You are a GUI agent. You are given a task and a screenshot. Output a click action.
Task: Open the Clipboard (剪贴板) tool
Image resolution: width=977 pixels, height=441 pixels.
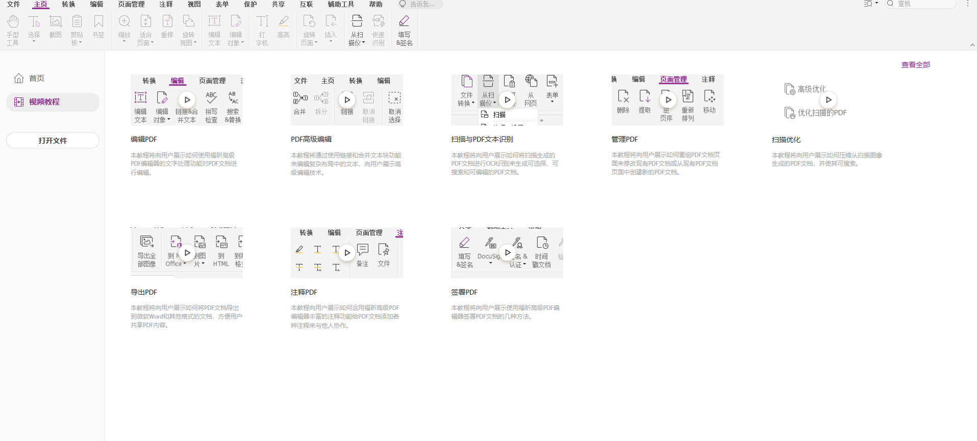click(x=77, y=30)
